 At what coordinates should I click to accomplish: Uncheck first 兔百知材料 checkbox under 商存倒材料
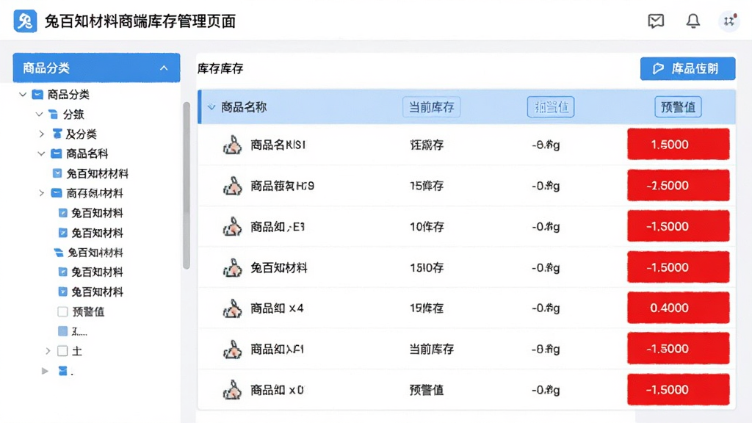62,213
